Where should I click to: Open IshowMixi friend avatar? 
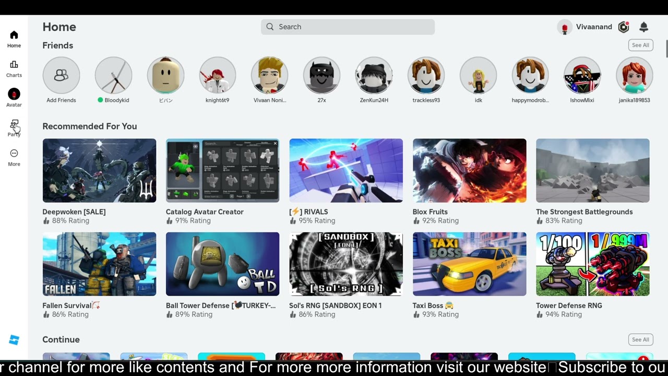click(x=582, y=75)
